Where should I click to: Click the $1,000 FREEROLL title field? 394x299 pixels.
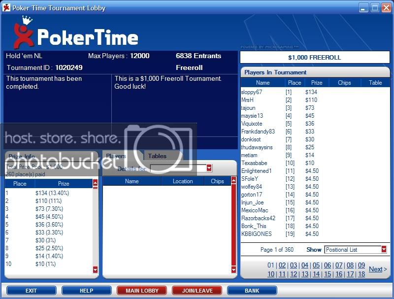coord(315,57)
